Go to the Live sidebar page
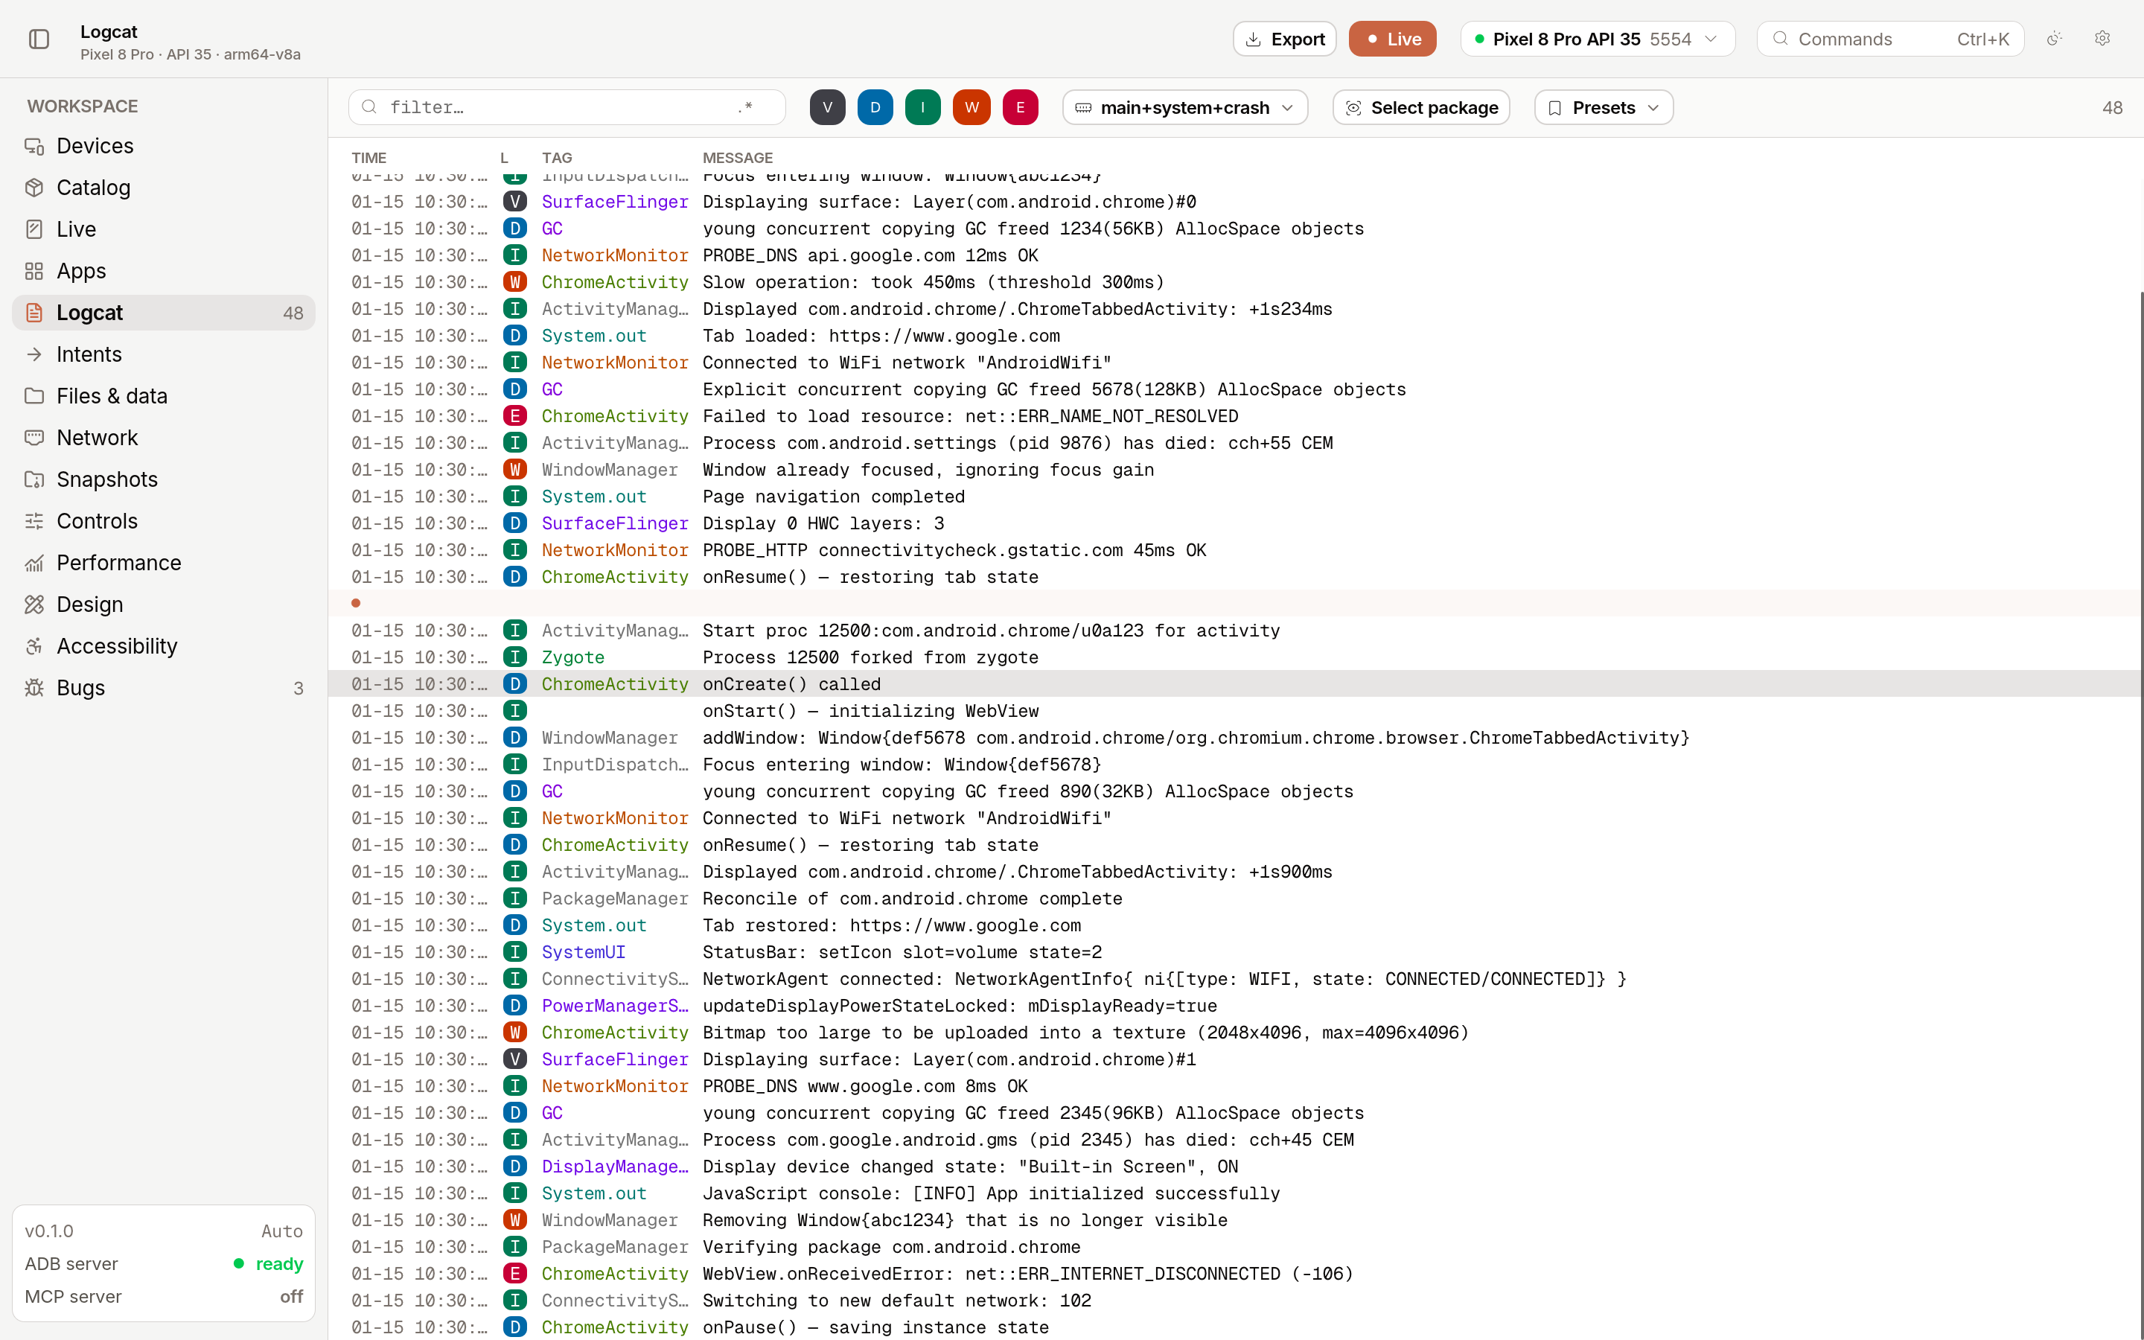 tap(164, 229)
